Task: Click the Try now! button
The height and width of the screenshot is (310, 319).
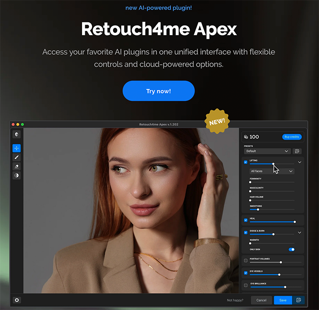Action: (x=159, y=91)
